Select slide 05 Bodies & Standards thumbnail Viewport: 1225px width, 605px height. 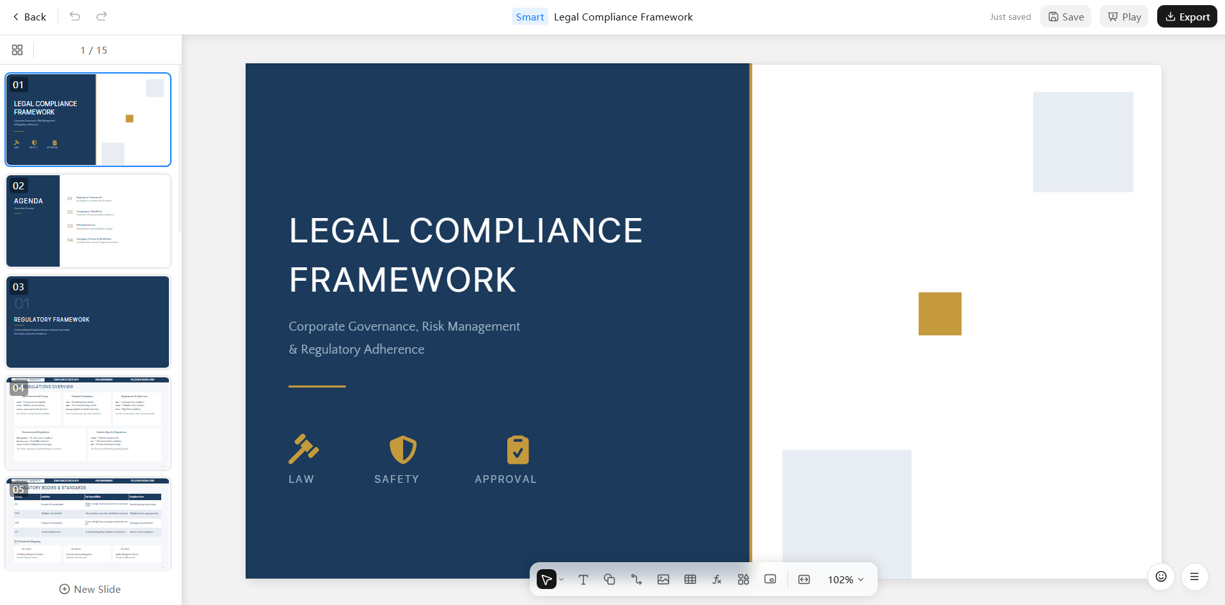88,524
